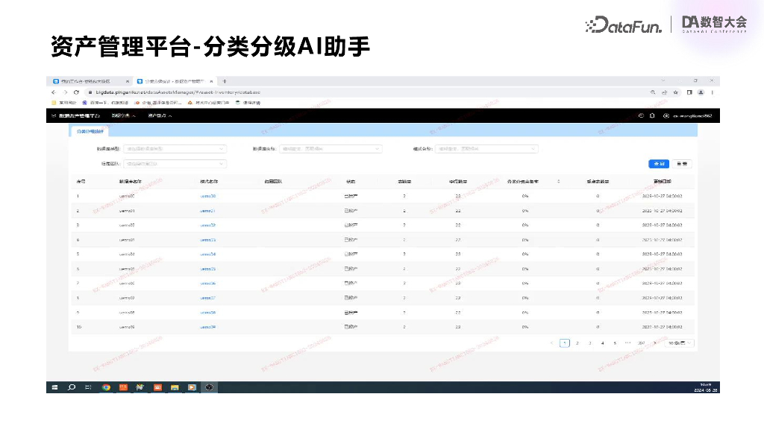Open the demo08 schema link in row 9
This screenshot has width=764, height=429.
[x=207, y=312]
